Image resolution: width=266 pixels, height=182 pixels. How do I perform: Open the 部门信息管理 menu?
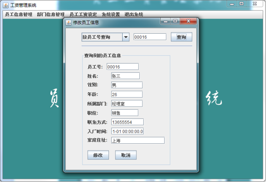(x=51, y=14)
